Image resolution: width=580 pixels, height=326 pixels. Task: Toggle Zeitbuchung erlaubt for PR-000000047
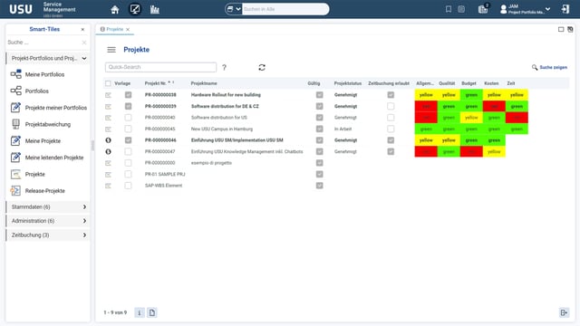[391, 151]
